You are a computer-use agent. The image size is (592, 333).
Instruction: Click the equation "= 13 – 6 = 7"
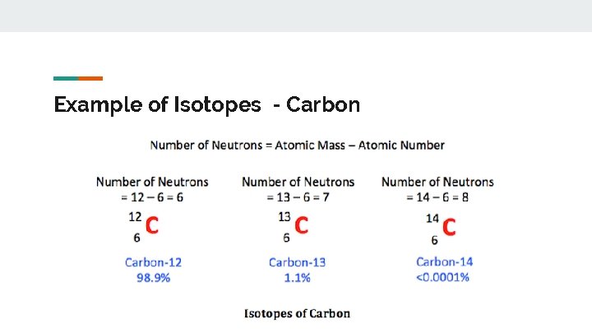pos(298,197)
